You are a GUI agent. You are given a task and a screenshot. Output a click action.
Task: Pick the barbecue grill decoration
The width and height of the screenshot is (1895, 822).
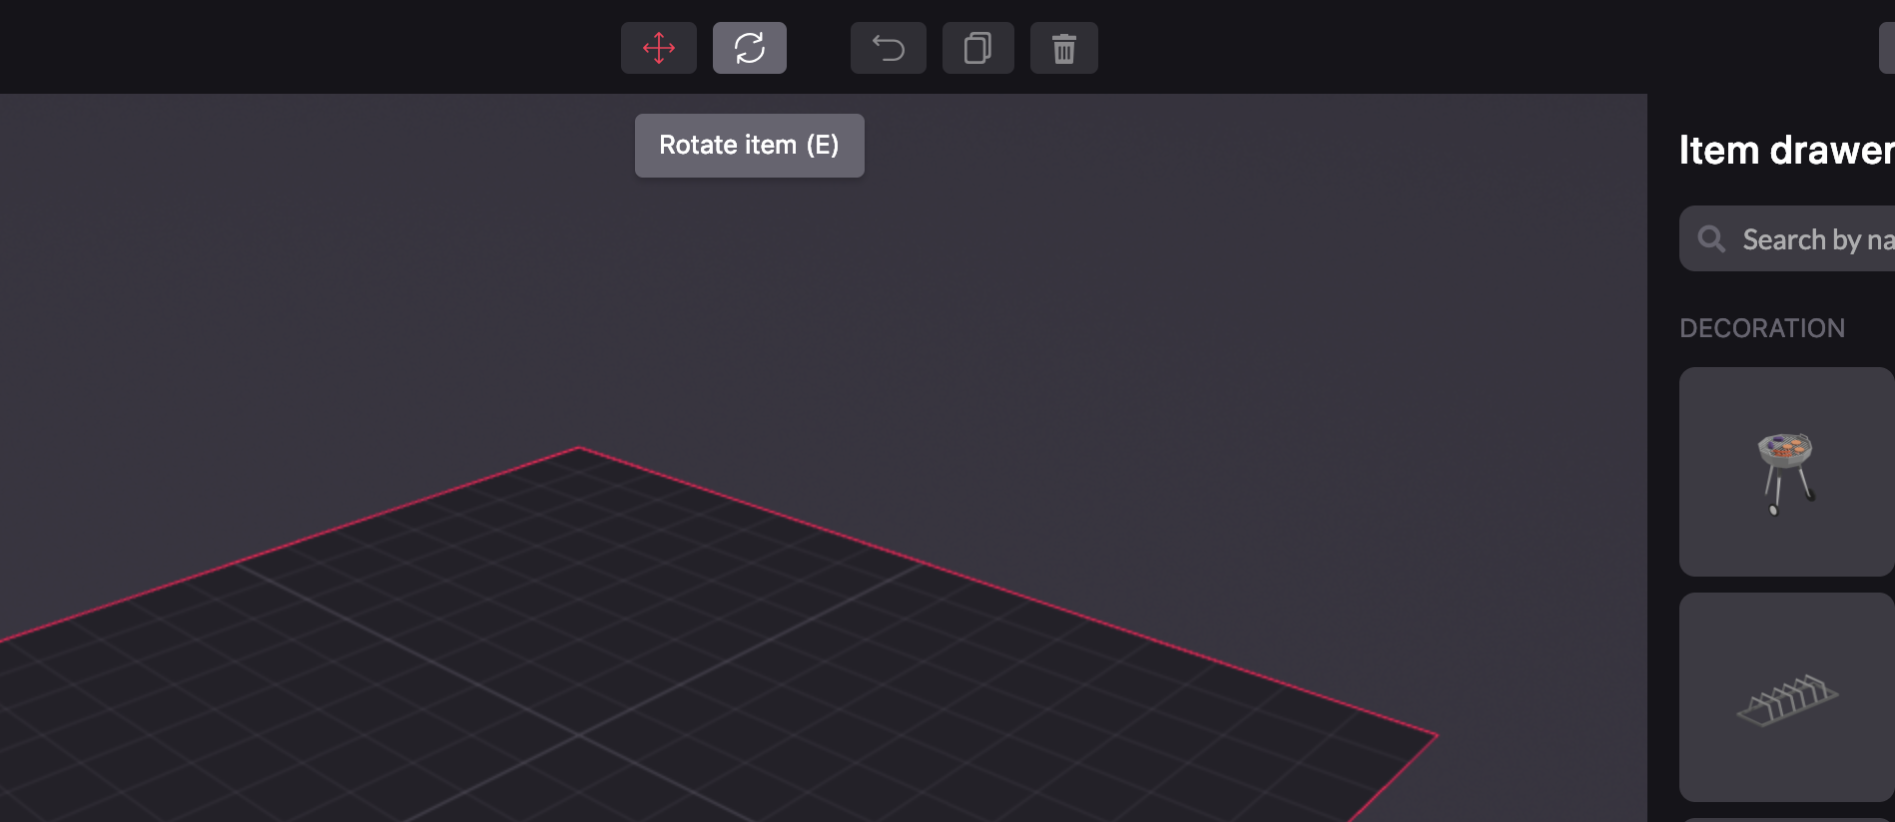point(1787,472)
